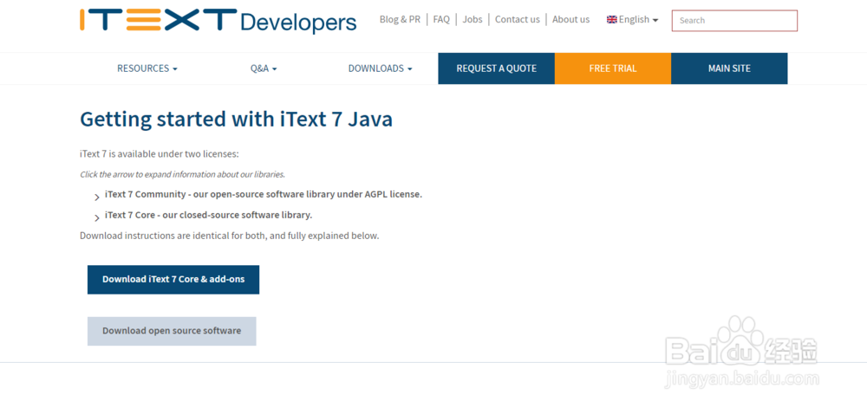Viewport: 867px width, 408px height.
Task: Click the 'Click the arrow to expand' hint text
Action: point(182,174)
